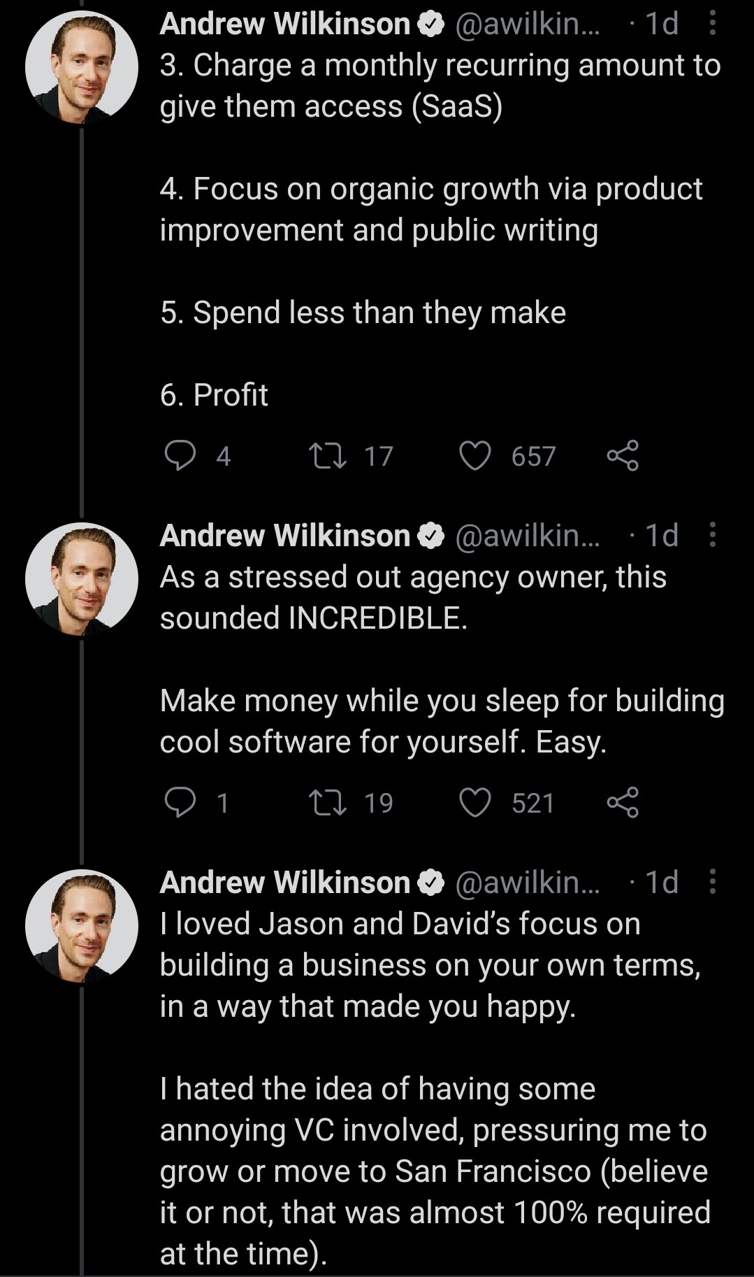Open more options on the Jason and David tweet
This screenshot has height=1277, width=754.
click(712, 882)
